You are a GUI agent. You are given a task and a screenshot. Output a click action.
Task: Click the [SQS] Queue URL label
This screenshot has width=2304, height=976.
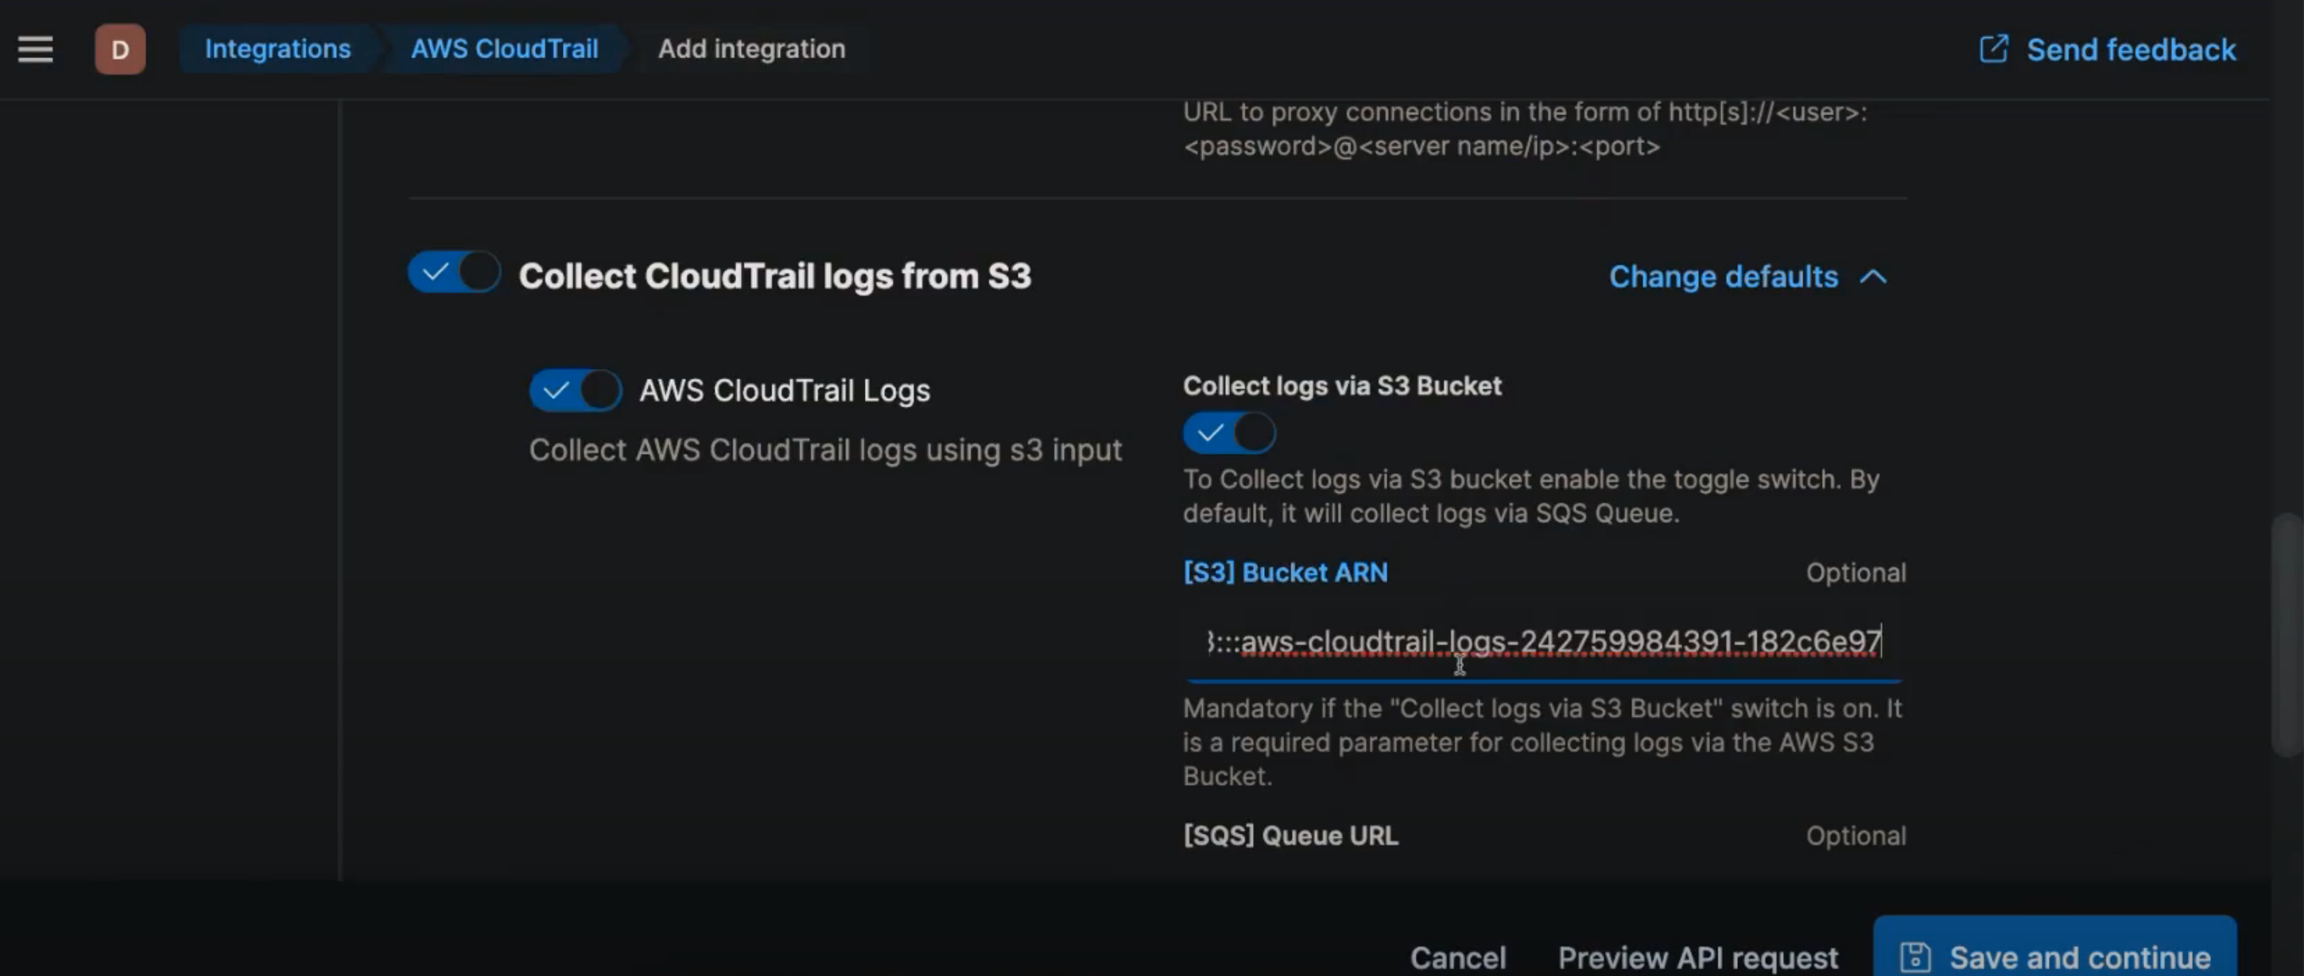point(1290,835)
